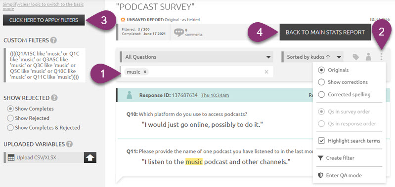This screenshot has width=395, height=187.
Task: Click the Thu 10:34am timestamp link
Action: pos(215,95)
